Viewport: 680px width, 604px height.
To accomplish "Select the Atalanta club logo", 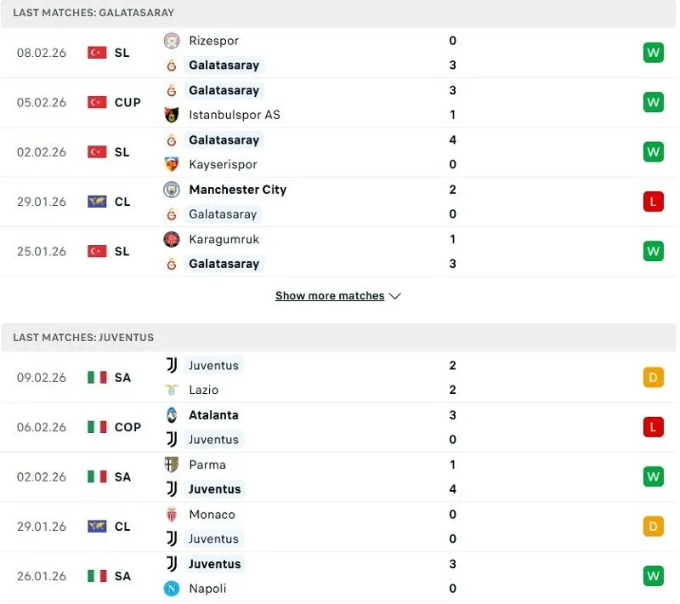I will [x=173, y=415].
